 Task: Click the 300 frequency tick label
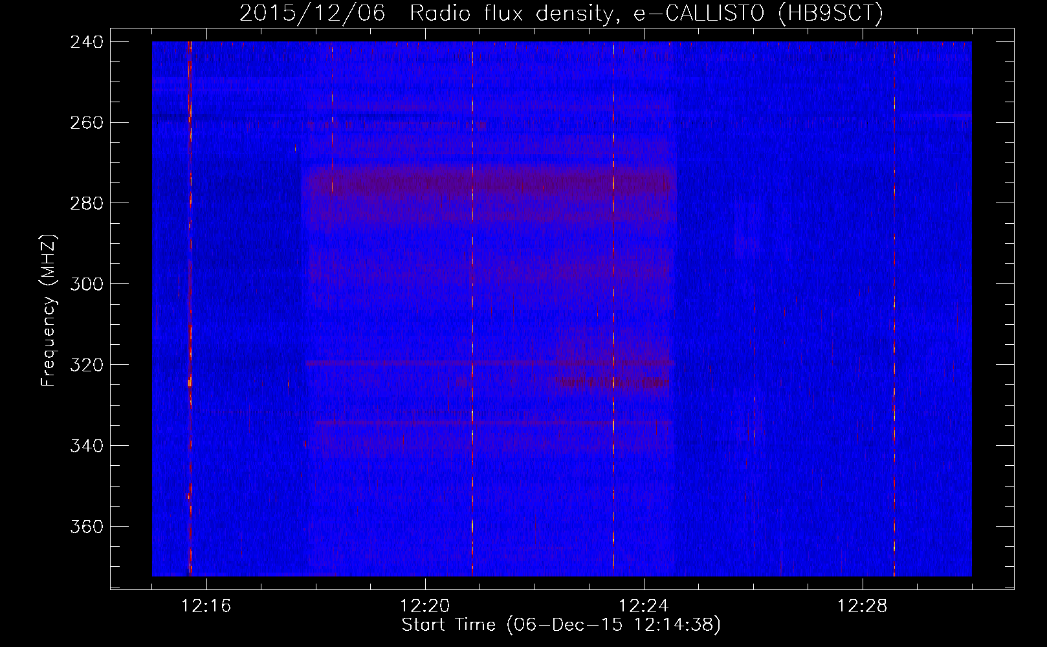tap(87, 285)
